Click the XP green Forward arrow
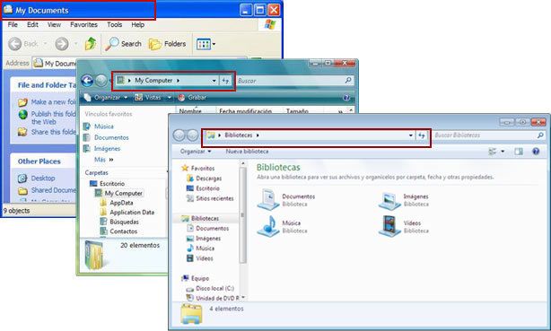551x331 pixels. click(x=62, y=44)
